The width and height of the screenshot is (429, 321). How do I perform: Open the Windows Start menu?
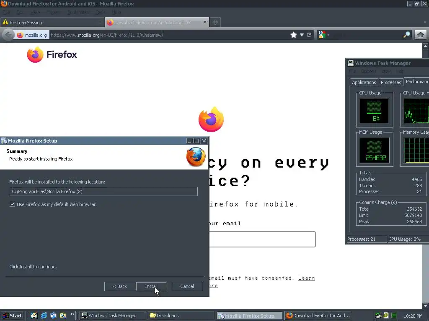[x=12, y=316]
